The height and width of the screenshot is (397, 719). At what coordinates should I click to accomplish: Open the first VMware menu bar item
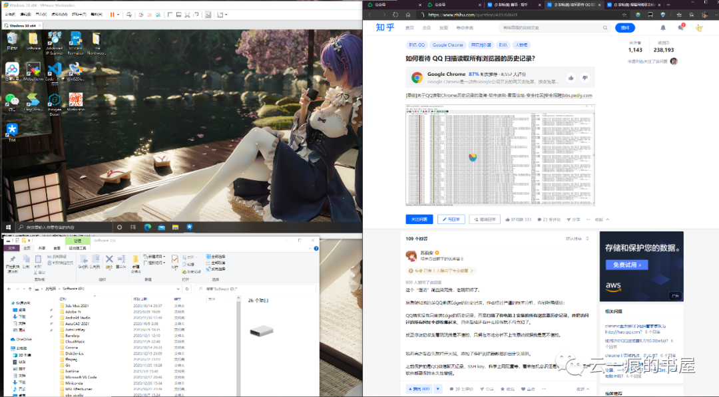(9, 15)
